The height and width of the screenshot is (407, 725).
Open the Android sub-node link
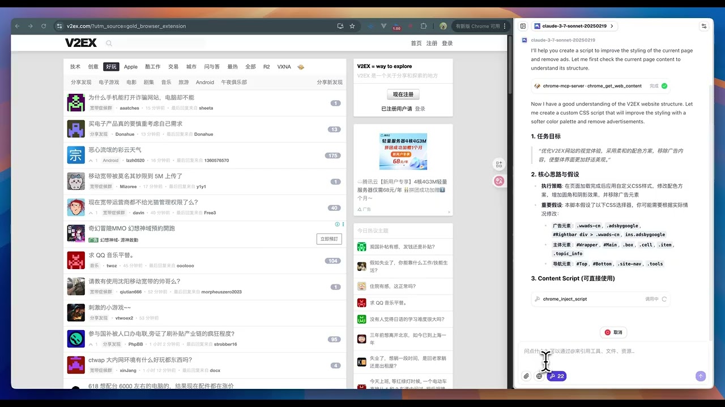coord(205,82)
